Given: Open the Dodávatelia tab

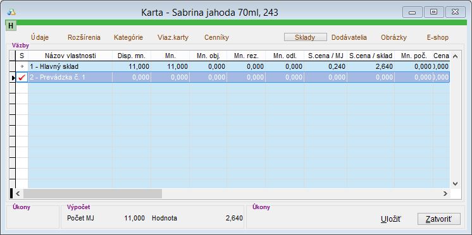Looking at the screenshot, I should pyautogui.click(x=349, y=37).
